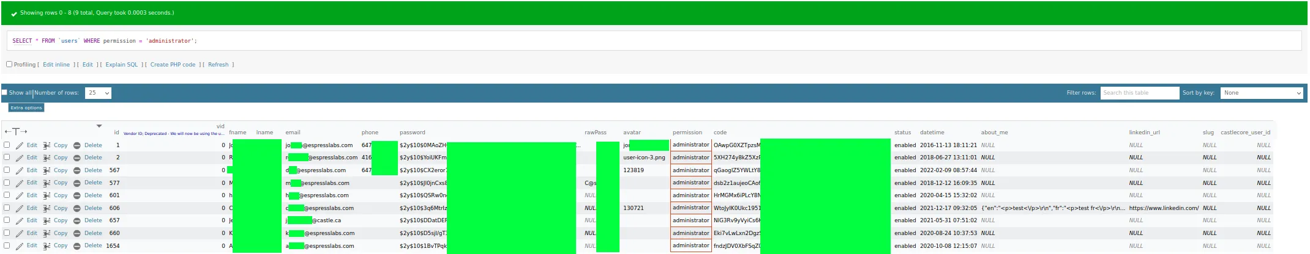Click the copy icon for row id 657

(x=47, y=220)
